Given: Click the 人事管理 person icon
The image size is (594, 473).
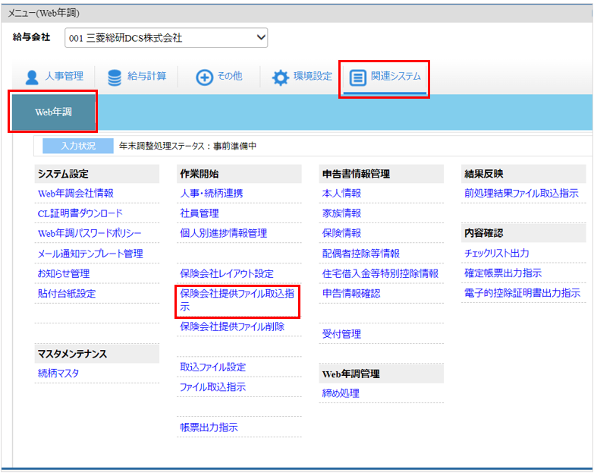Looking at the screenshot, I should [x=32, y=77].
